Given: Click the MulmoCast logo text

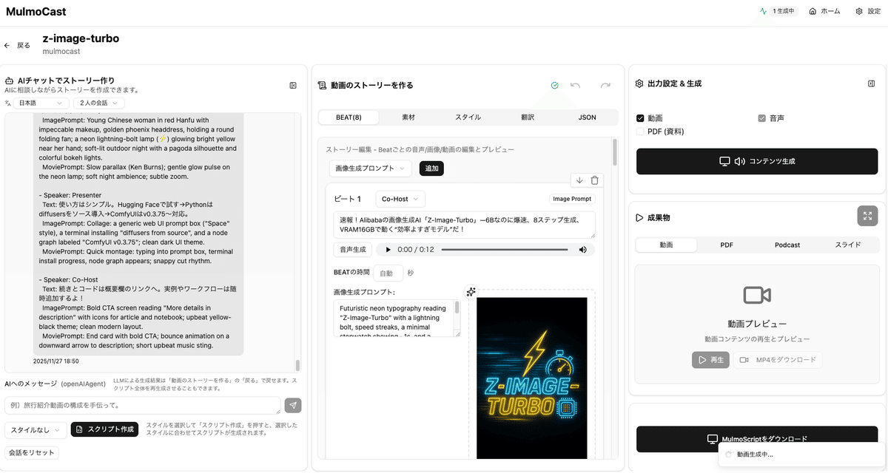Looking at the screenshot, I should pos(36,11).
